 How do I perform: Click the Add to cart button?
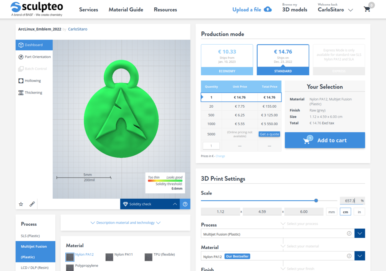325,140
